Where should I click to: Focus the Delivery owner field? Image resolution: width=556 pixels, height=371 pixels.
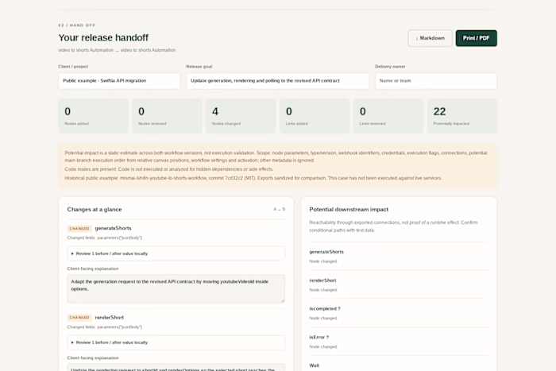click(x=436, y=81)
